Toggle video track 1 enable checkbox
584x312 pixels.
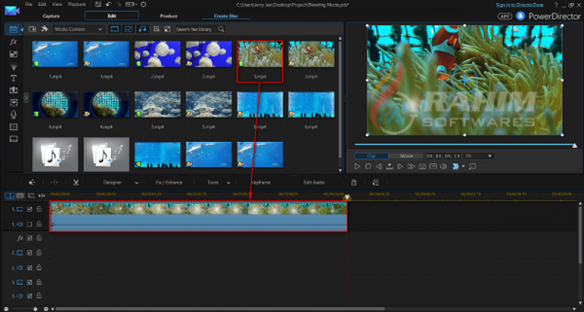coord(30,209)
